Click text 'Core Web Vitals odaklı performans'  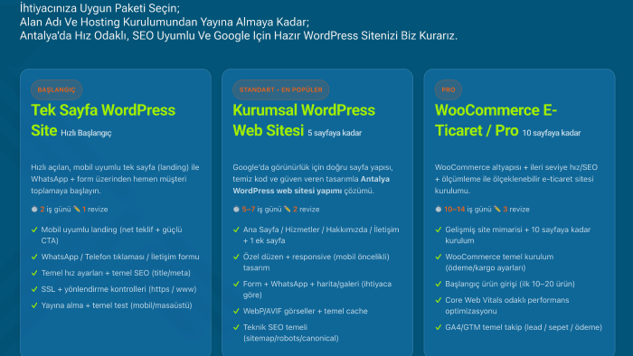(x=507, y=305)
